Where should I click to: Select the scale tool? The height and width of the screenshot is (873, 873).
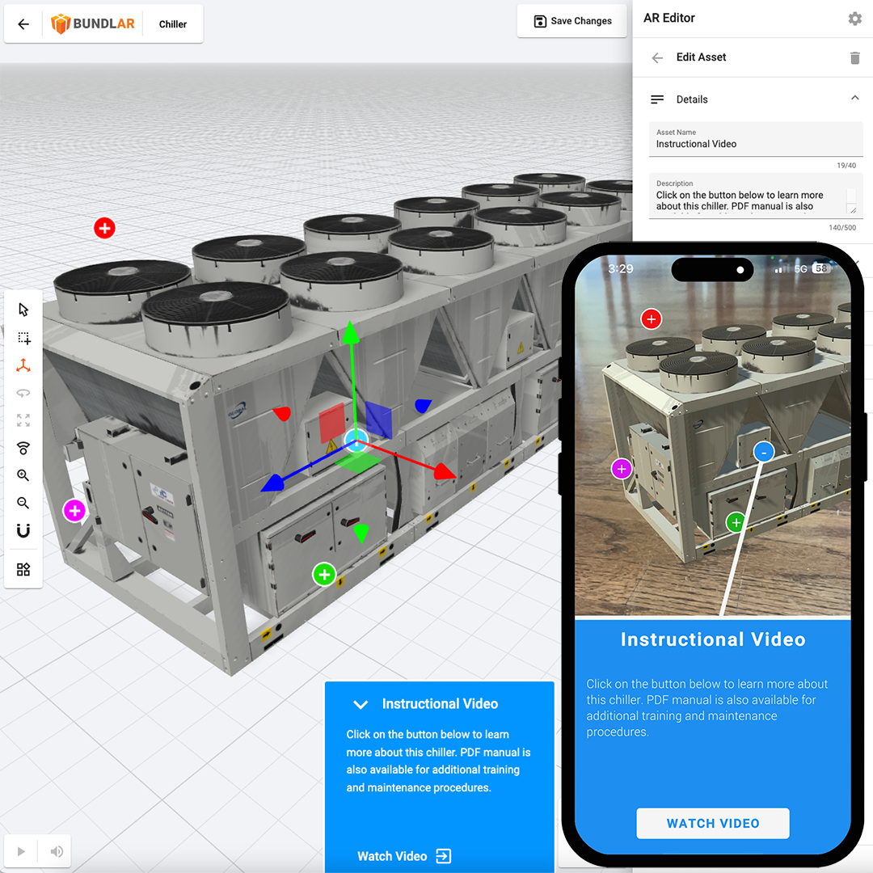coord(23,420)
